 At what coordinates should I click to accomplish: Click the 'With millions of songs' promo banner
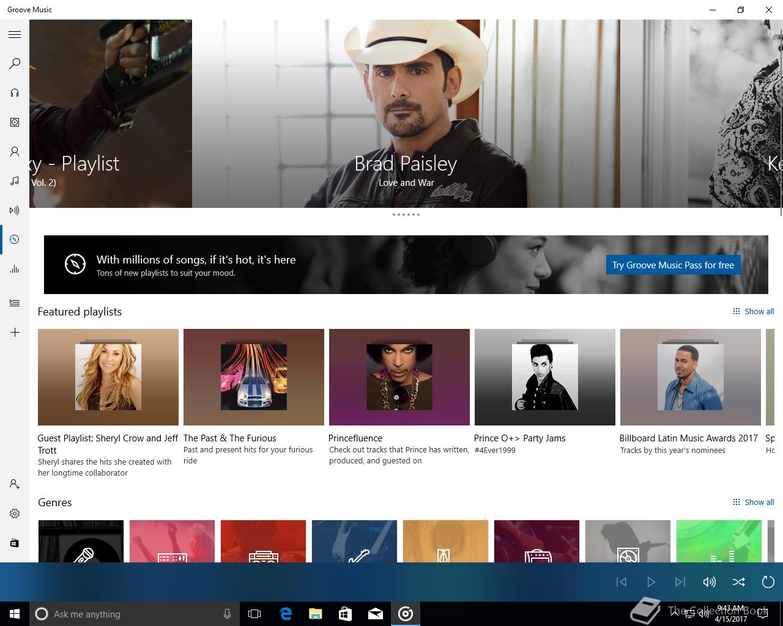(x=406, y=265)
